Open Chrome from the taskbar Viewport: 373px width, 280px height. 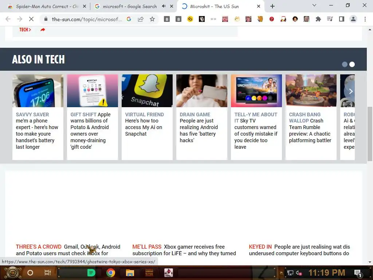pyautogui.click(x=111, y=273)
